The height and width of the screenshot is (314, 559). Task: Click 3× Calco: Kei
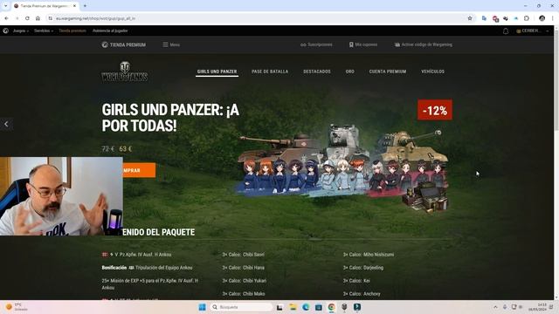point(356,281)
